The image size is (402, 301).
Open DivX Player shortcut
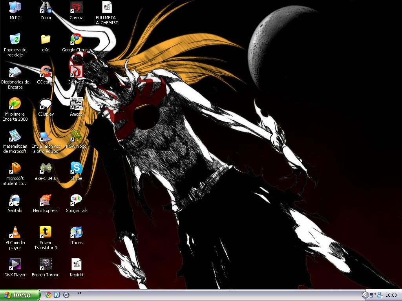tap(15, 264)
